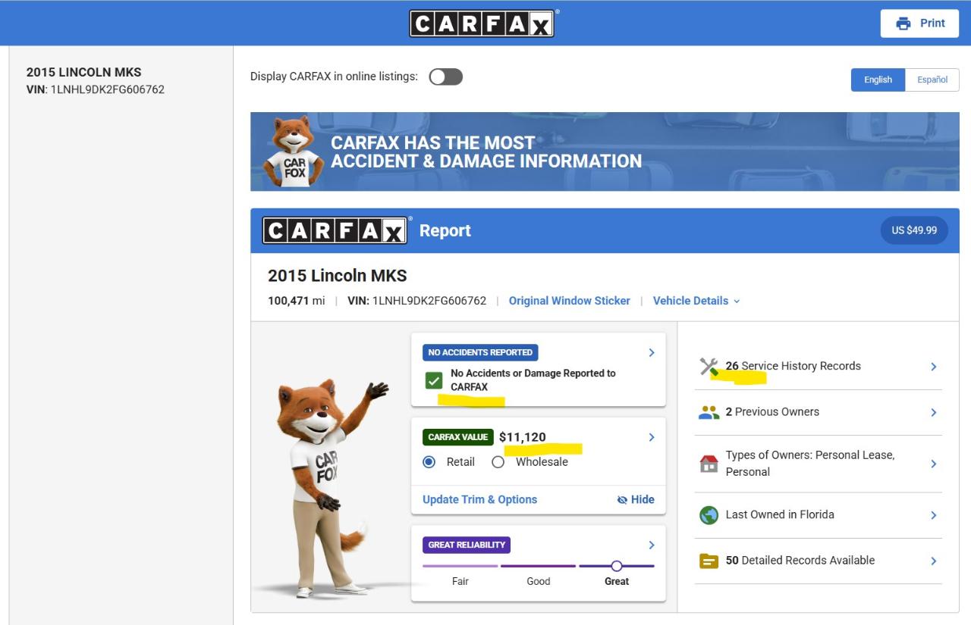Open the CARFAX Value card arrow

click(651, 437)
